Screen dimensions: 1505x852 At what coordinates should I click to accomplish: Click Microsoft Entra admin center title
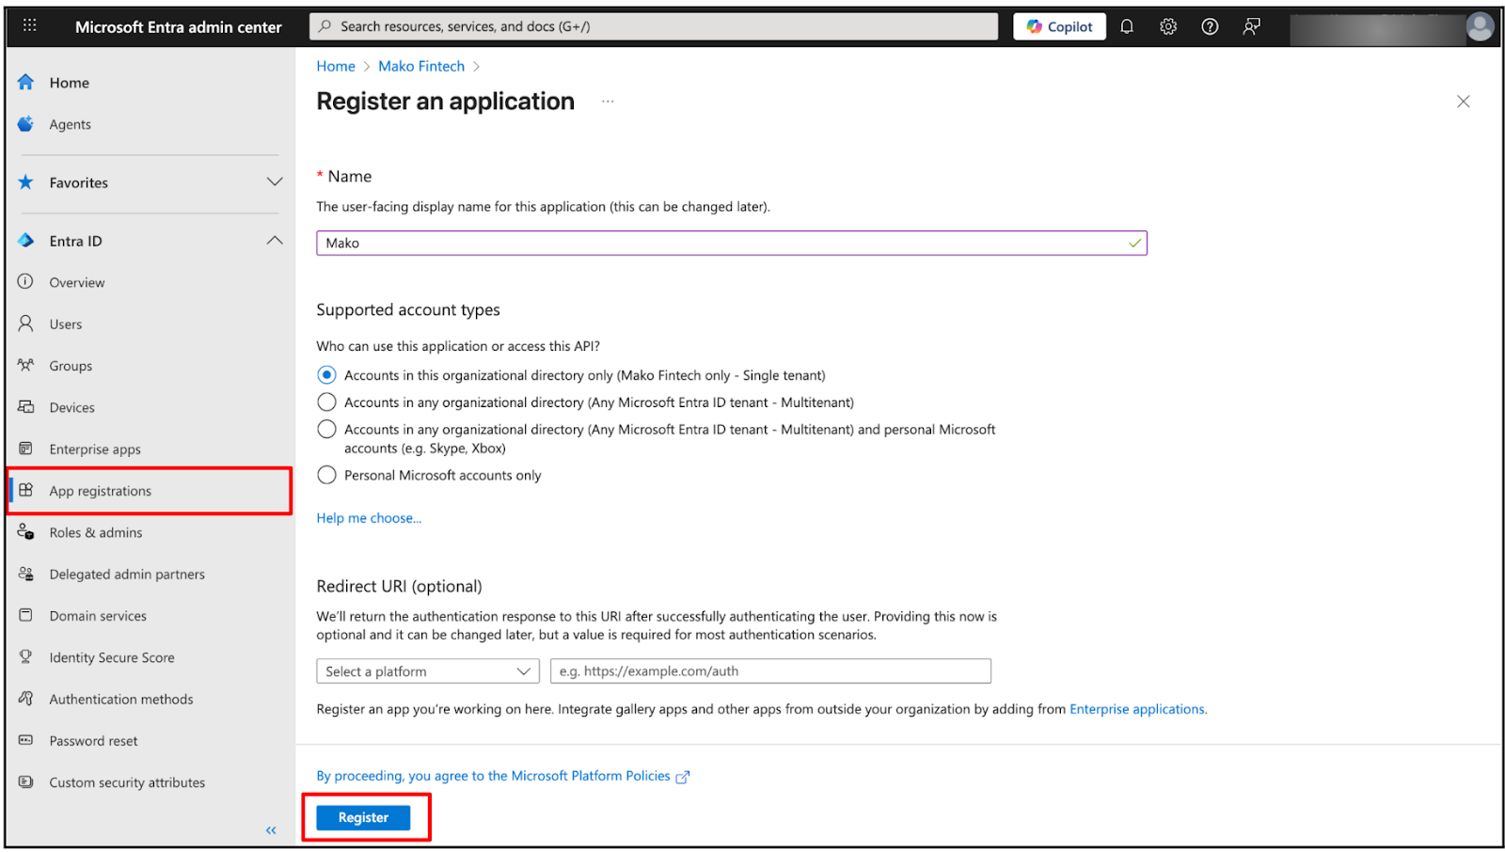point(179,27)
